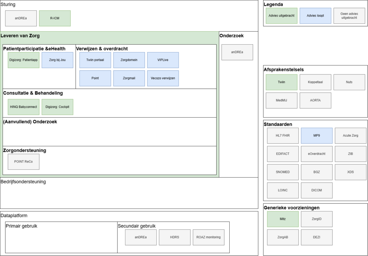
Task: Click the MP9 box
Action: point(317,136)
